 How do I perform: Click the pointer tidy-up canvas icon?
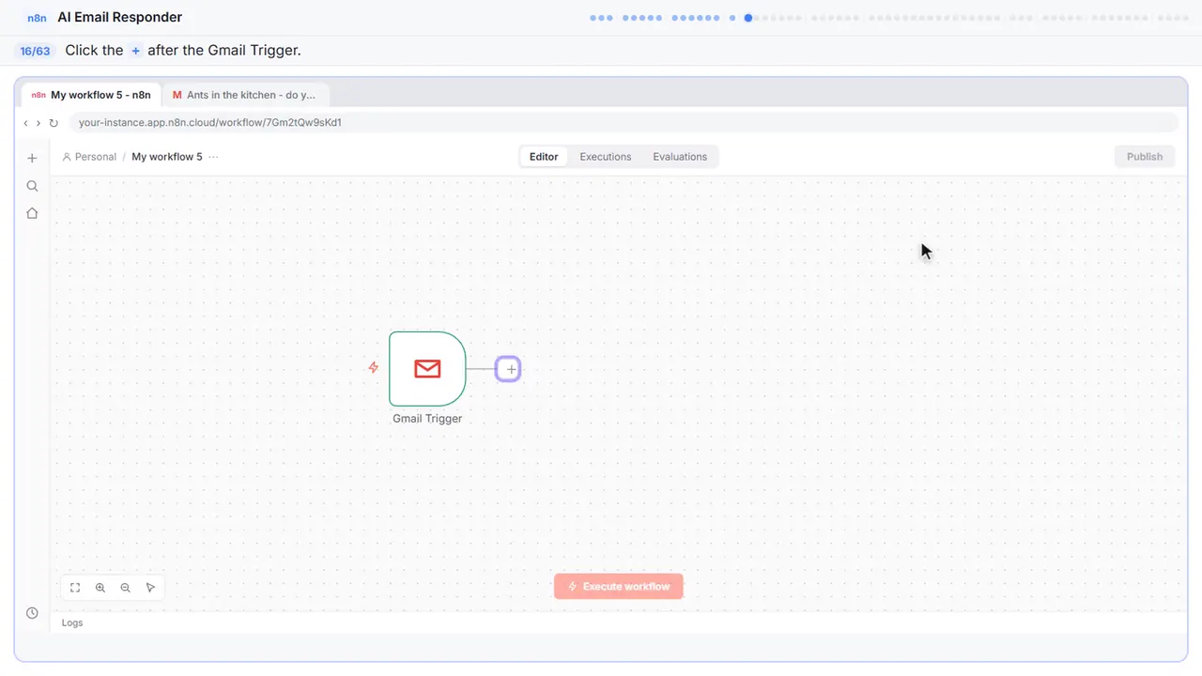click(151, 588)
